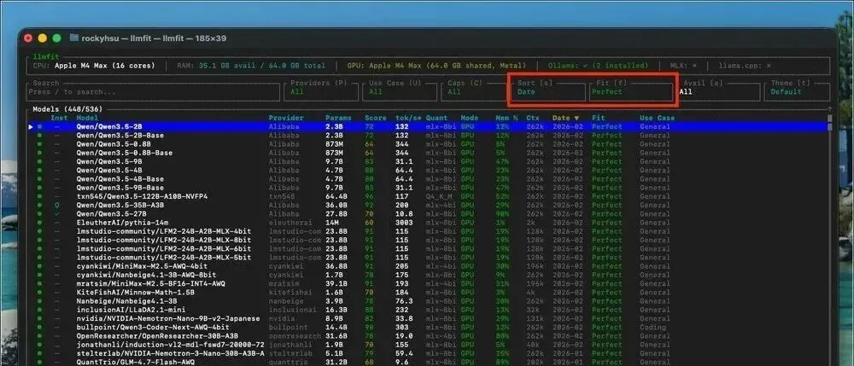The width and height of the screenshot is (854, 366).
Task: Click the green dot beside KiteFishAI/Minnow-Math-1.5B
Action: [x=39, y=292]
